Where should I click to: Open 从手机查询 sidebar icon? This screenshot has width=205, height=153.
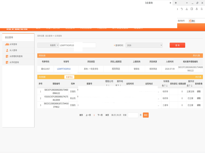(7, 62)
